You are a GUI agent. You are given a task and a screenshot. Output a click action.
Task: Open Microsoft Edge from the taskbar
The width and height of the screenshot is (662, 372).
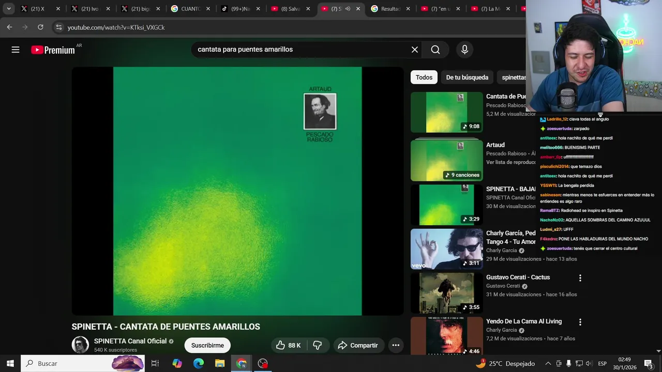click(x=199, y=363)
